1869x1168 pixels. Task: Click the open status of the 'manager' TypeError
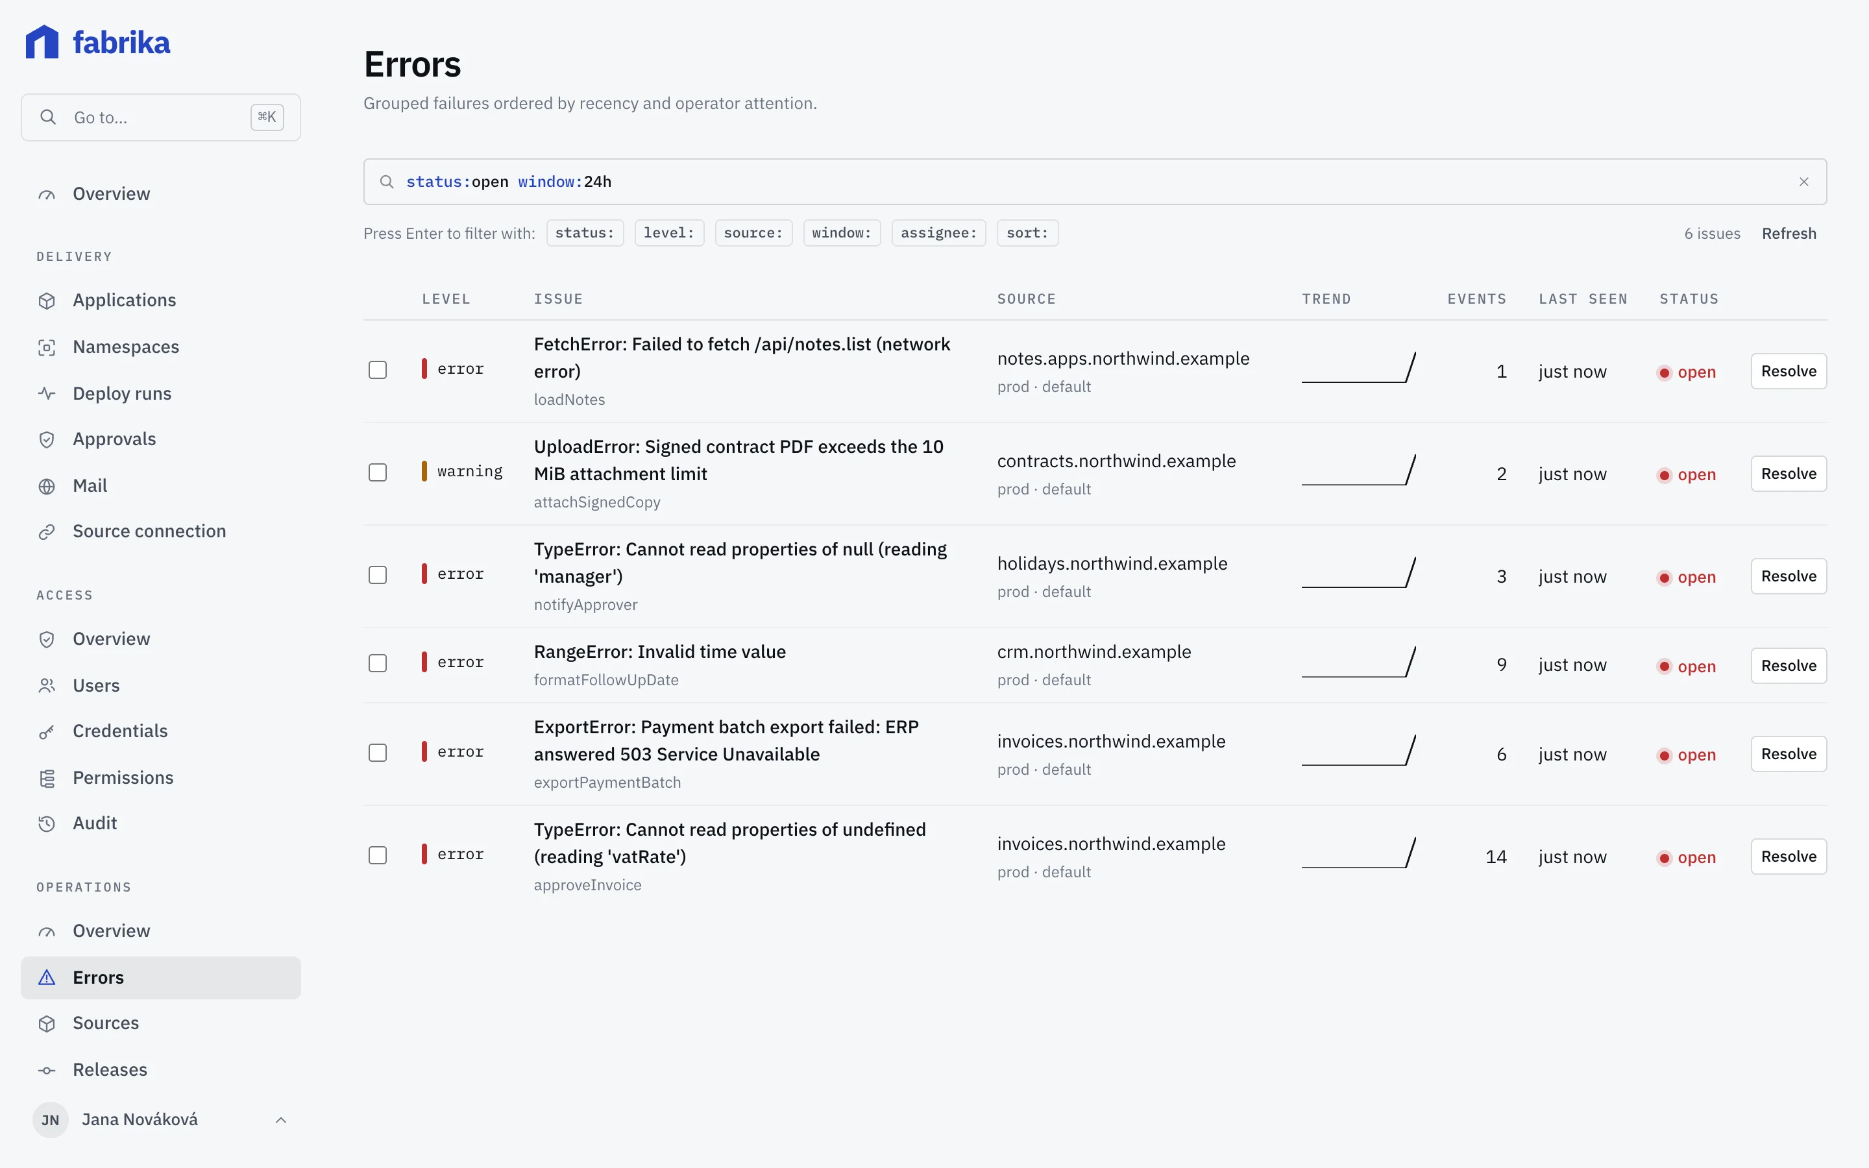pos(1687,577)
